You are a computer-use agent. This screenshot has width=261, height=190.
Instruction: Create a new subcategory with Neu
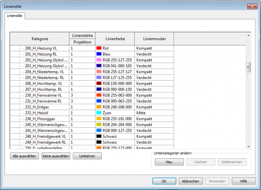click(170, 162)
